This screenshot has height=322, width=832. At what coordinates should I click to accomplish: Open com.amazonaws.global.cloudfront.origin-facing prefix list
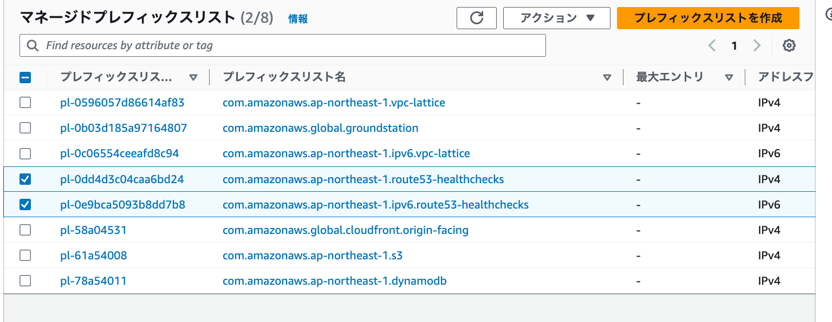345,230
